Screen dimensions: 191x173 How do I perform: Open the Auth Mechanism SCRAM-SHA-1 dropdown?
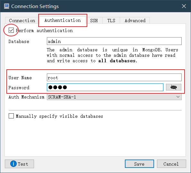click(114, 97)
